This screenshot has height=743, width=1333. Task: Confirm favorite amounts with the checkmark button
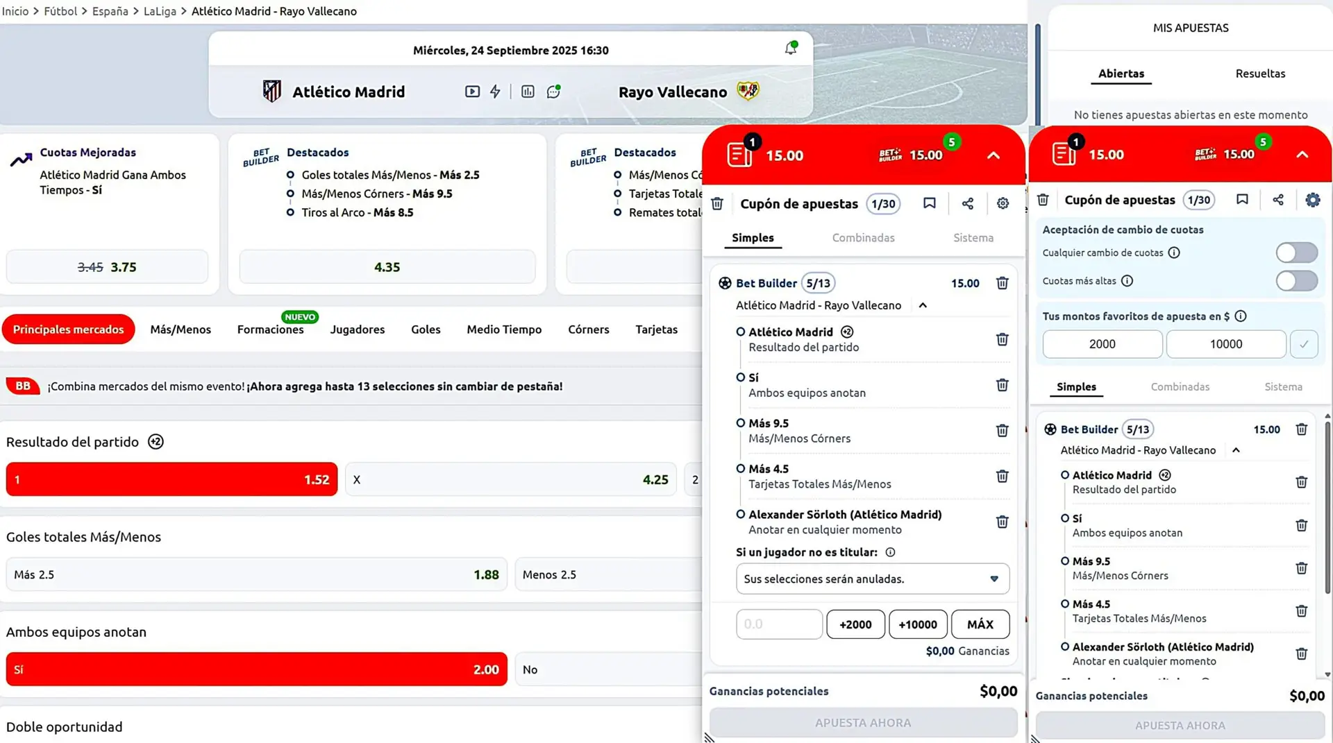pyautogui.click(x=1304, y=344)
